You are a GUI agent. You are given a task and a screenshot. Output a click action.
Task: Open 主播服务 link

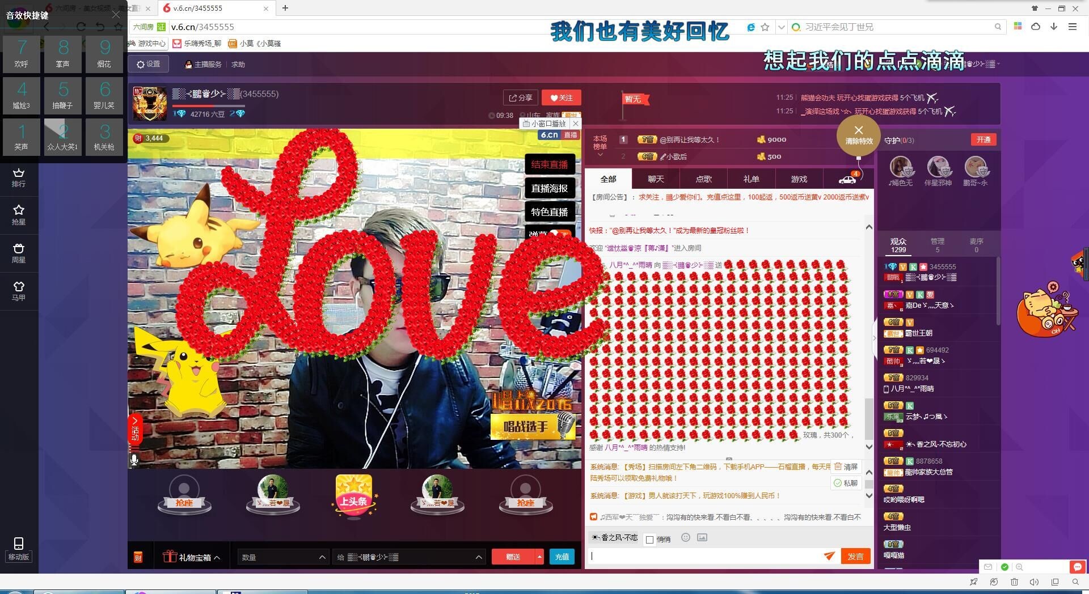(x=203, y=65)
